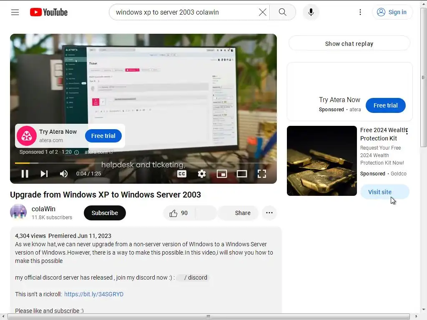
Task: Click scroll-left arrow at bottom
Action: (x=3, y=316)
